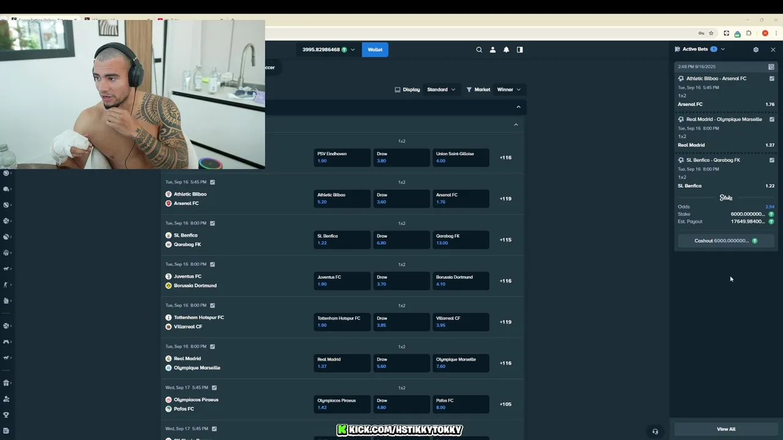Open the site search magnifier icon
The width and height of the screenshot is (783, 440).
point(479,50)
